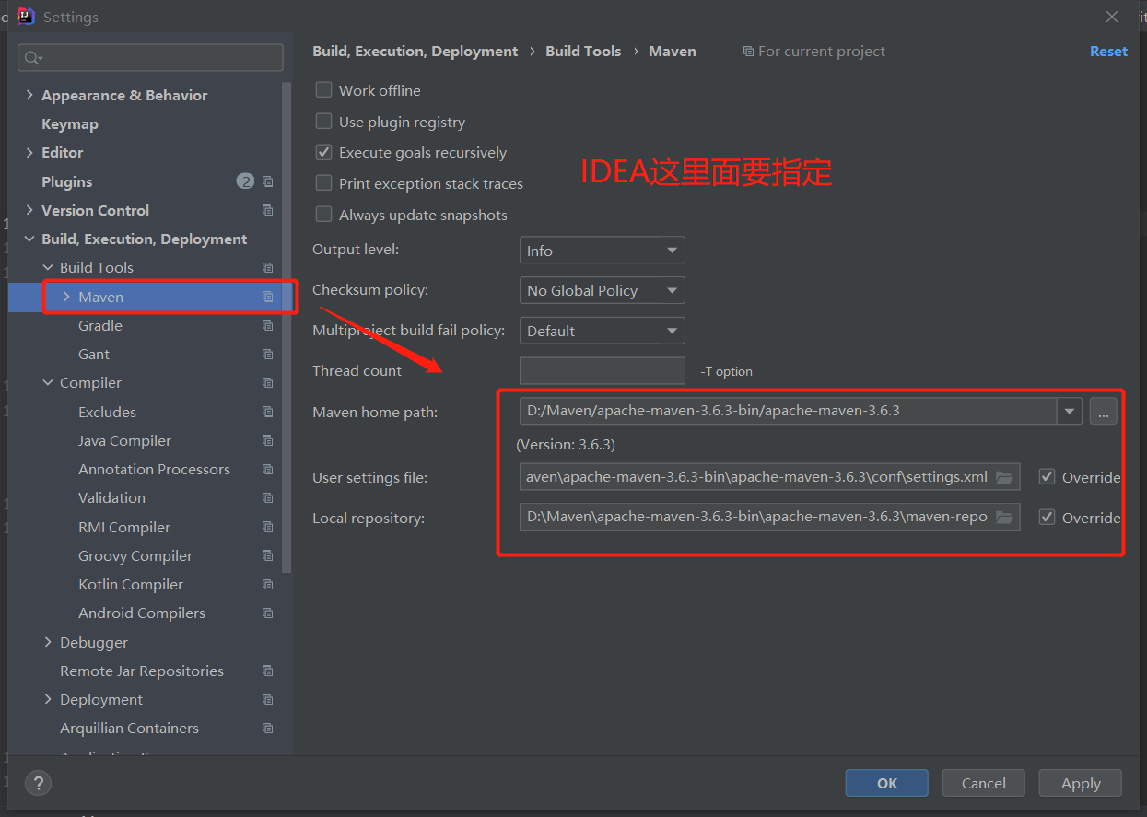This screenshot has width=1147, height=817.
Task: Expand the Editor section
Action: tap(29, 152)
